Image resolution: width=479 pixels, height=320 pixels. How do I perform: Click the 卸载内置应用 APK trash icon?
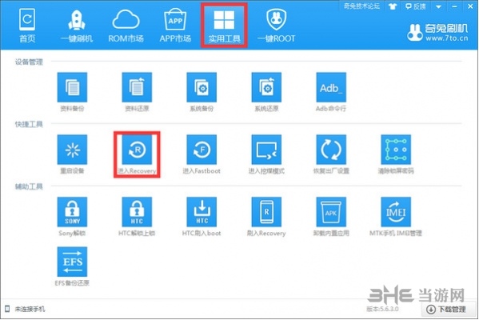point(331,212)
